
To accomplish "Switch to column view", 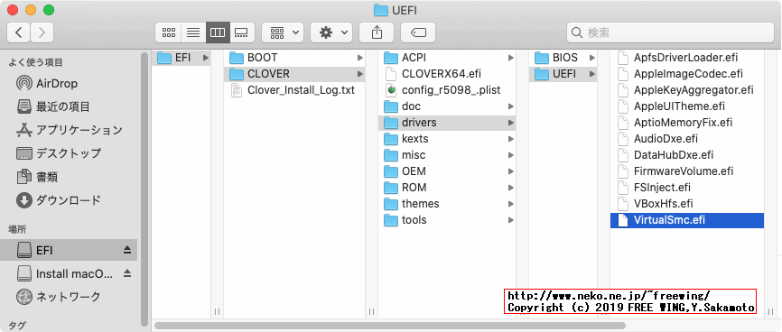I will 218,32.
